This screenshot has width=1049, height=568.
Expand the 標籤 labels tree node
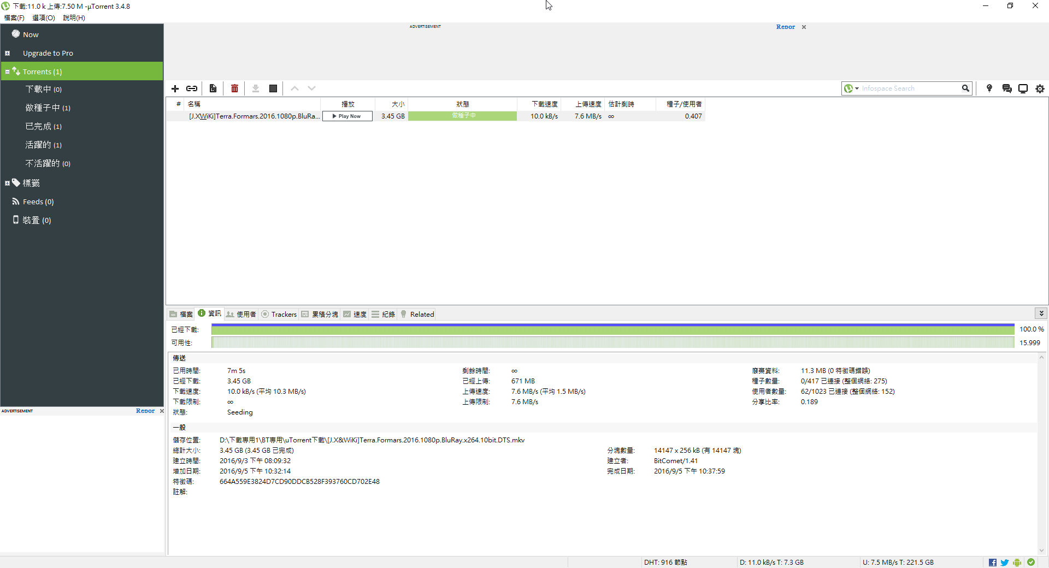[x=7, y=183]
